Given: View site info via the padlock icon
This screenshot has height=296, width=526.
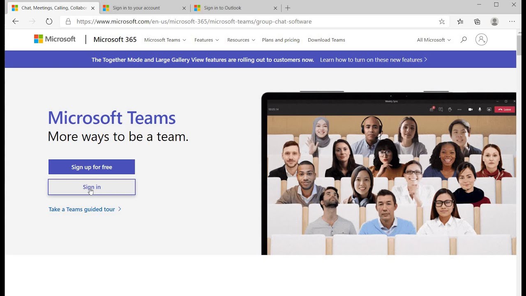Looking at the screenshot, I should click(x=68, y=21).
